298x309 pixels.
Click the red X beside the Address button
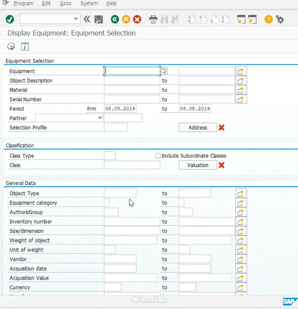click(x=221, y=127)
